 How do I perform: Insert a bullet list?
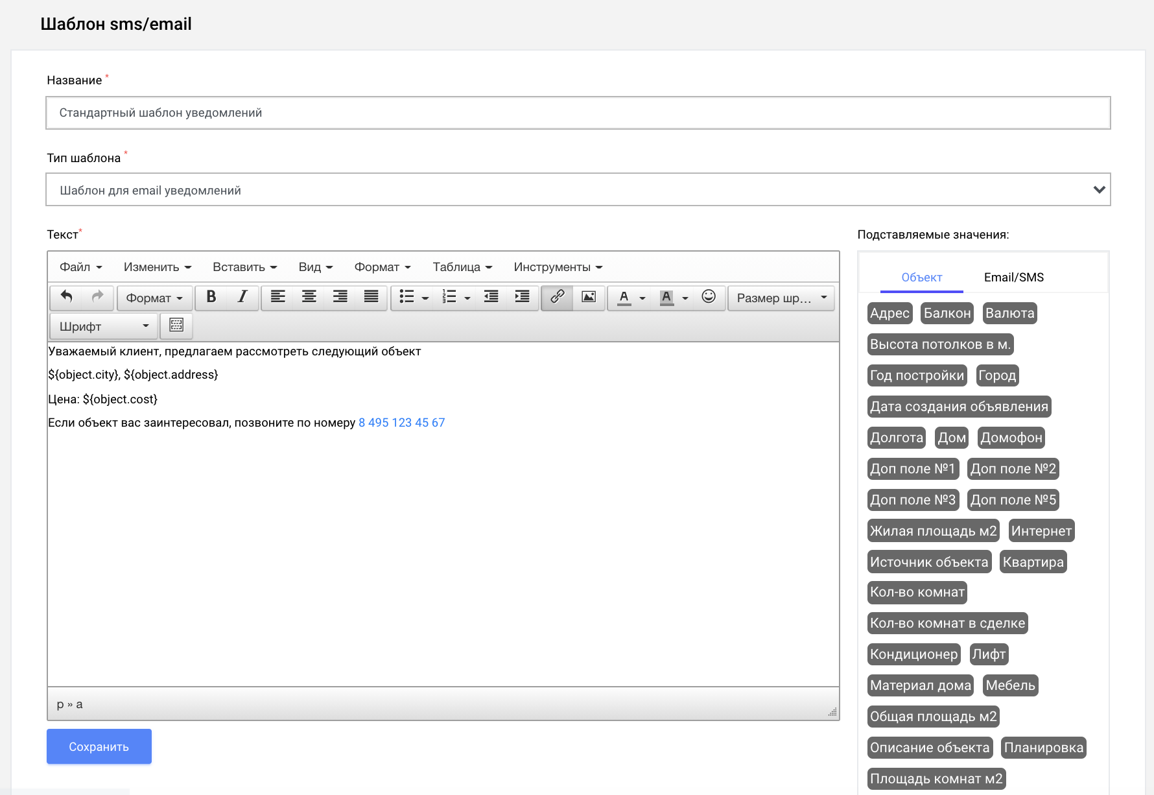click(406, 298)
